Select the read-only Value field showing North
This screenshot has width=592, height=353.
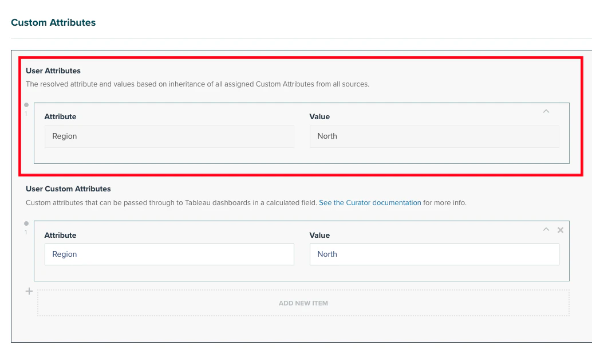[x=434, y=136]
